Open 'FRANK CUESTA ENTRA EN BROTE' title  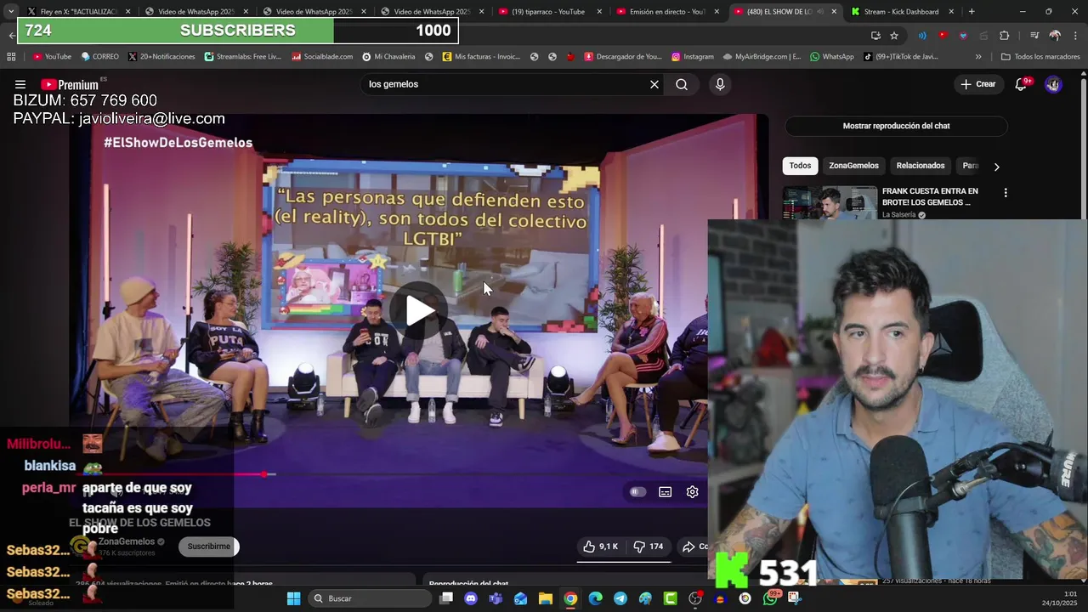click(x=930, y=197)
